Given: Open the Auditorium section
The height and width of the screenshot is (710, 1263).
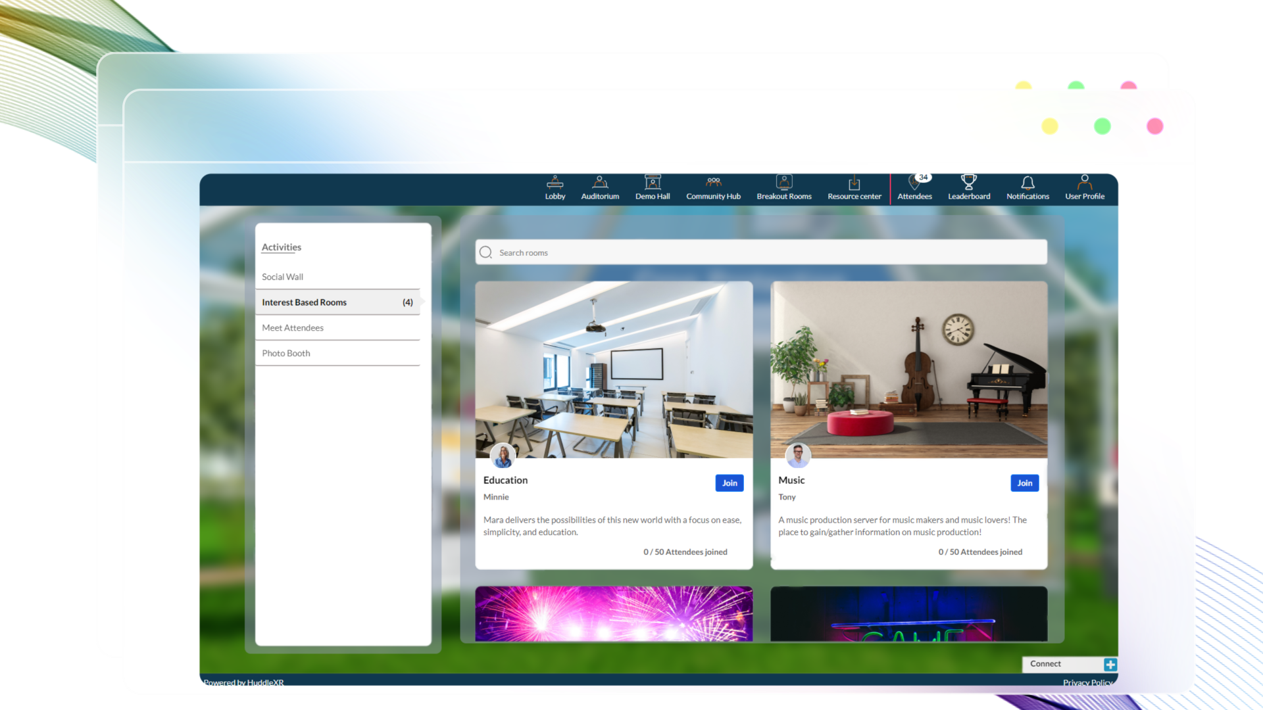Looking at the screenshot, I should 599,187.
